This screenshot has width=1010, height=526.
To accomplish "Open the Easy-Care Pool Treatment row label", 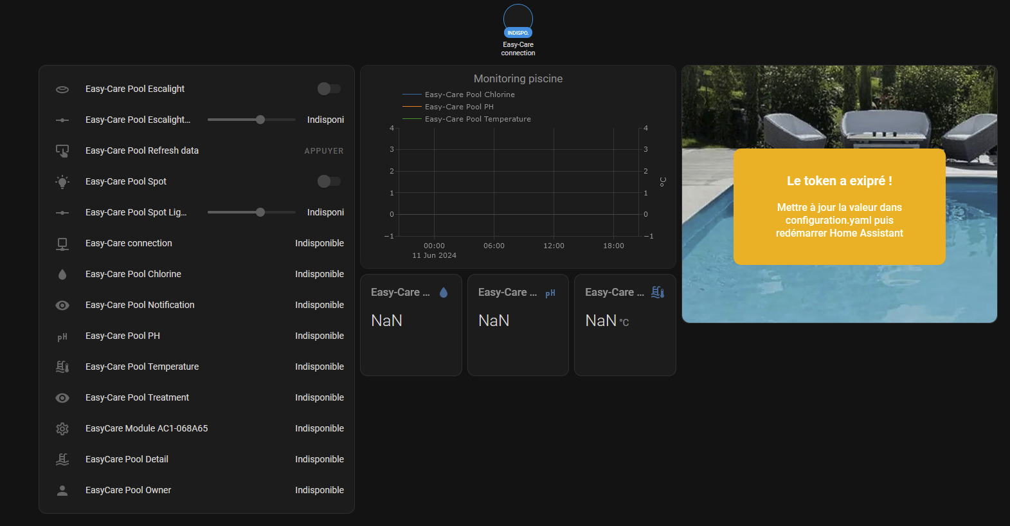I will coord(137,397).
